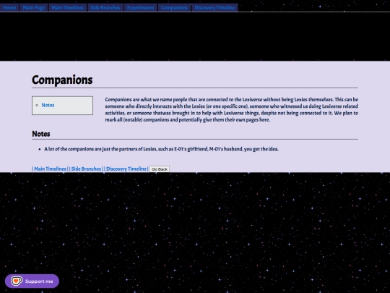
Task: Click the note about E-01's girlfriend
Action: 162,149
